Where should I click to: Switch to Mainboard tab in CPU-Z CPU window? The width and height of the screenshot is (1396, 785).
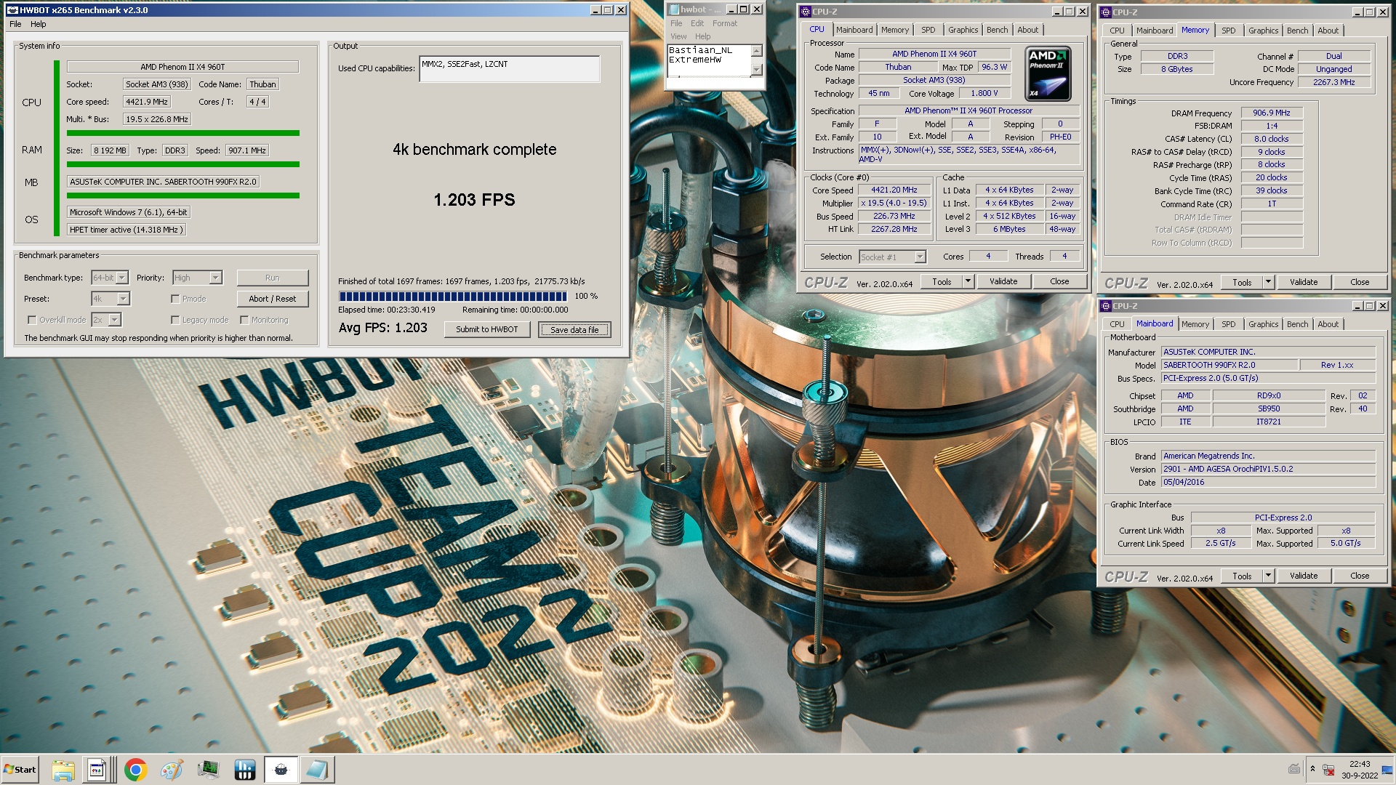[854, 30]
